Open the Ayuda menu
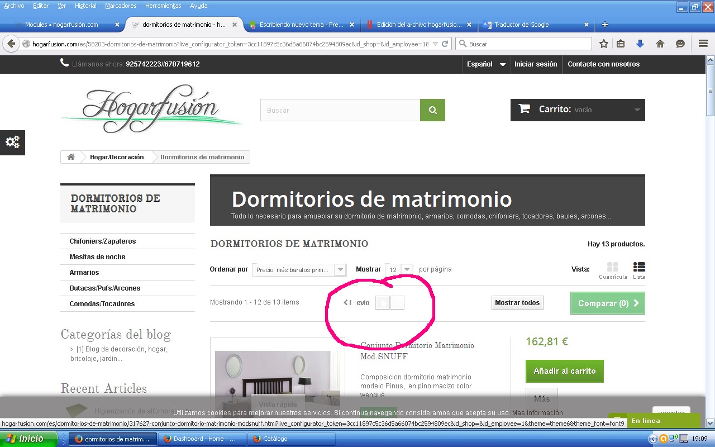Screen dimensions: 715x447 (x=198, y=6)
